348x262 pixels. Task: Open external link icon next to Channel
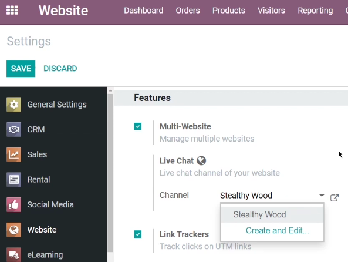pos(335,197)
